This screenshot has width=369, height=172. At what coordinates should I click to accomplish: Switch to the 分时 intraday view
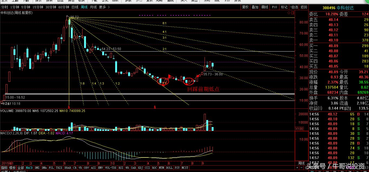(4, 7)
